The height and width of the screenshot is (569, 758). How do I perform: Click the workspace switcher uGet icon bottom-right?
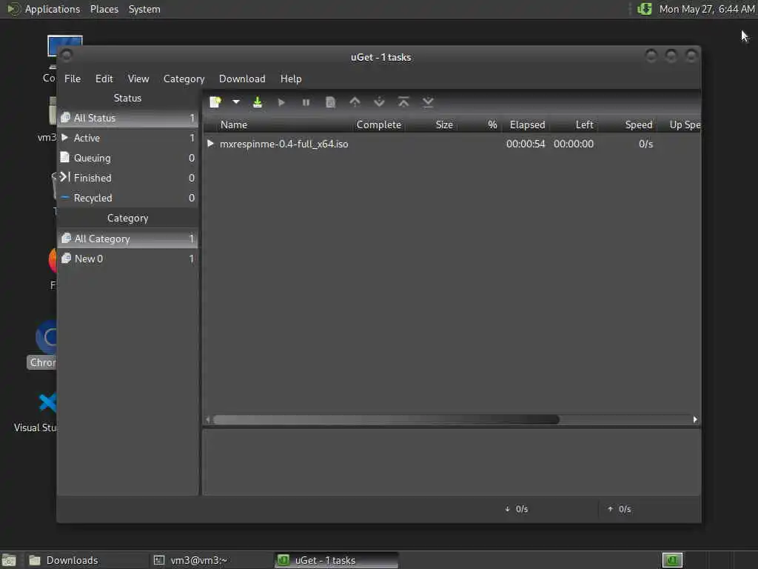point(672,560)
